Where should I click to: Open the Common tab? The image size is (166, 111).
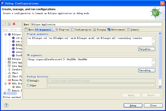point(133,30)
